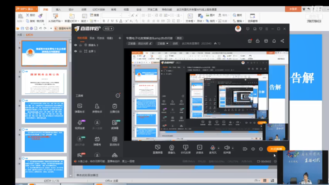This screenshot has height=185, width=329.
Task: Toggle visibility of 摄像头 3 source
Action: point(76,45)
